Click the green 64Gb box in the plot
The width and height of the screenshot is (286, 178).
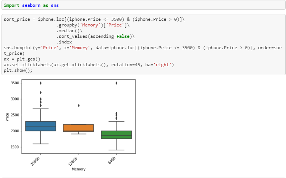click(117, 135)
